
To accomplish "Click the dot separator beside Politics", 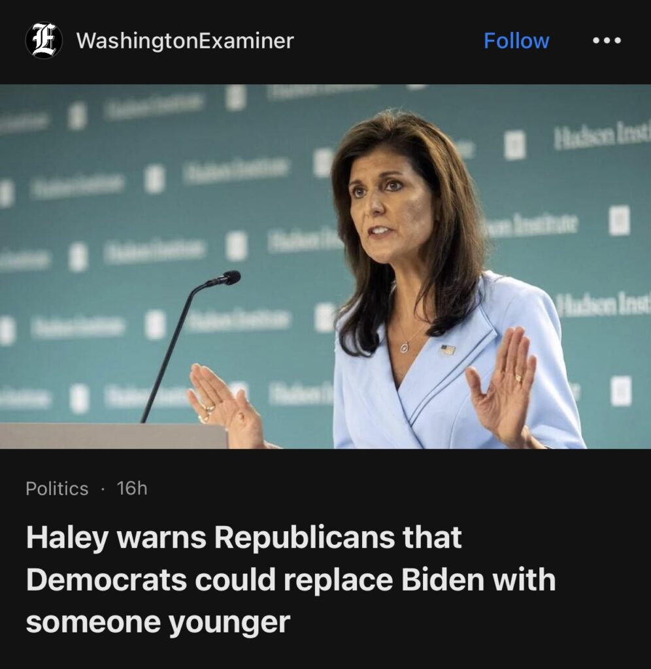I will tap(103, 489).
